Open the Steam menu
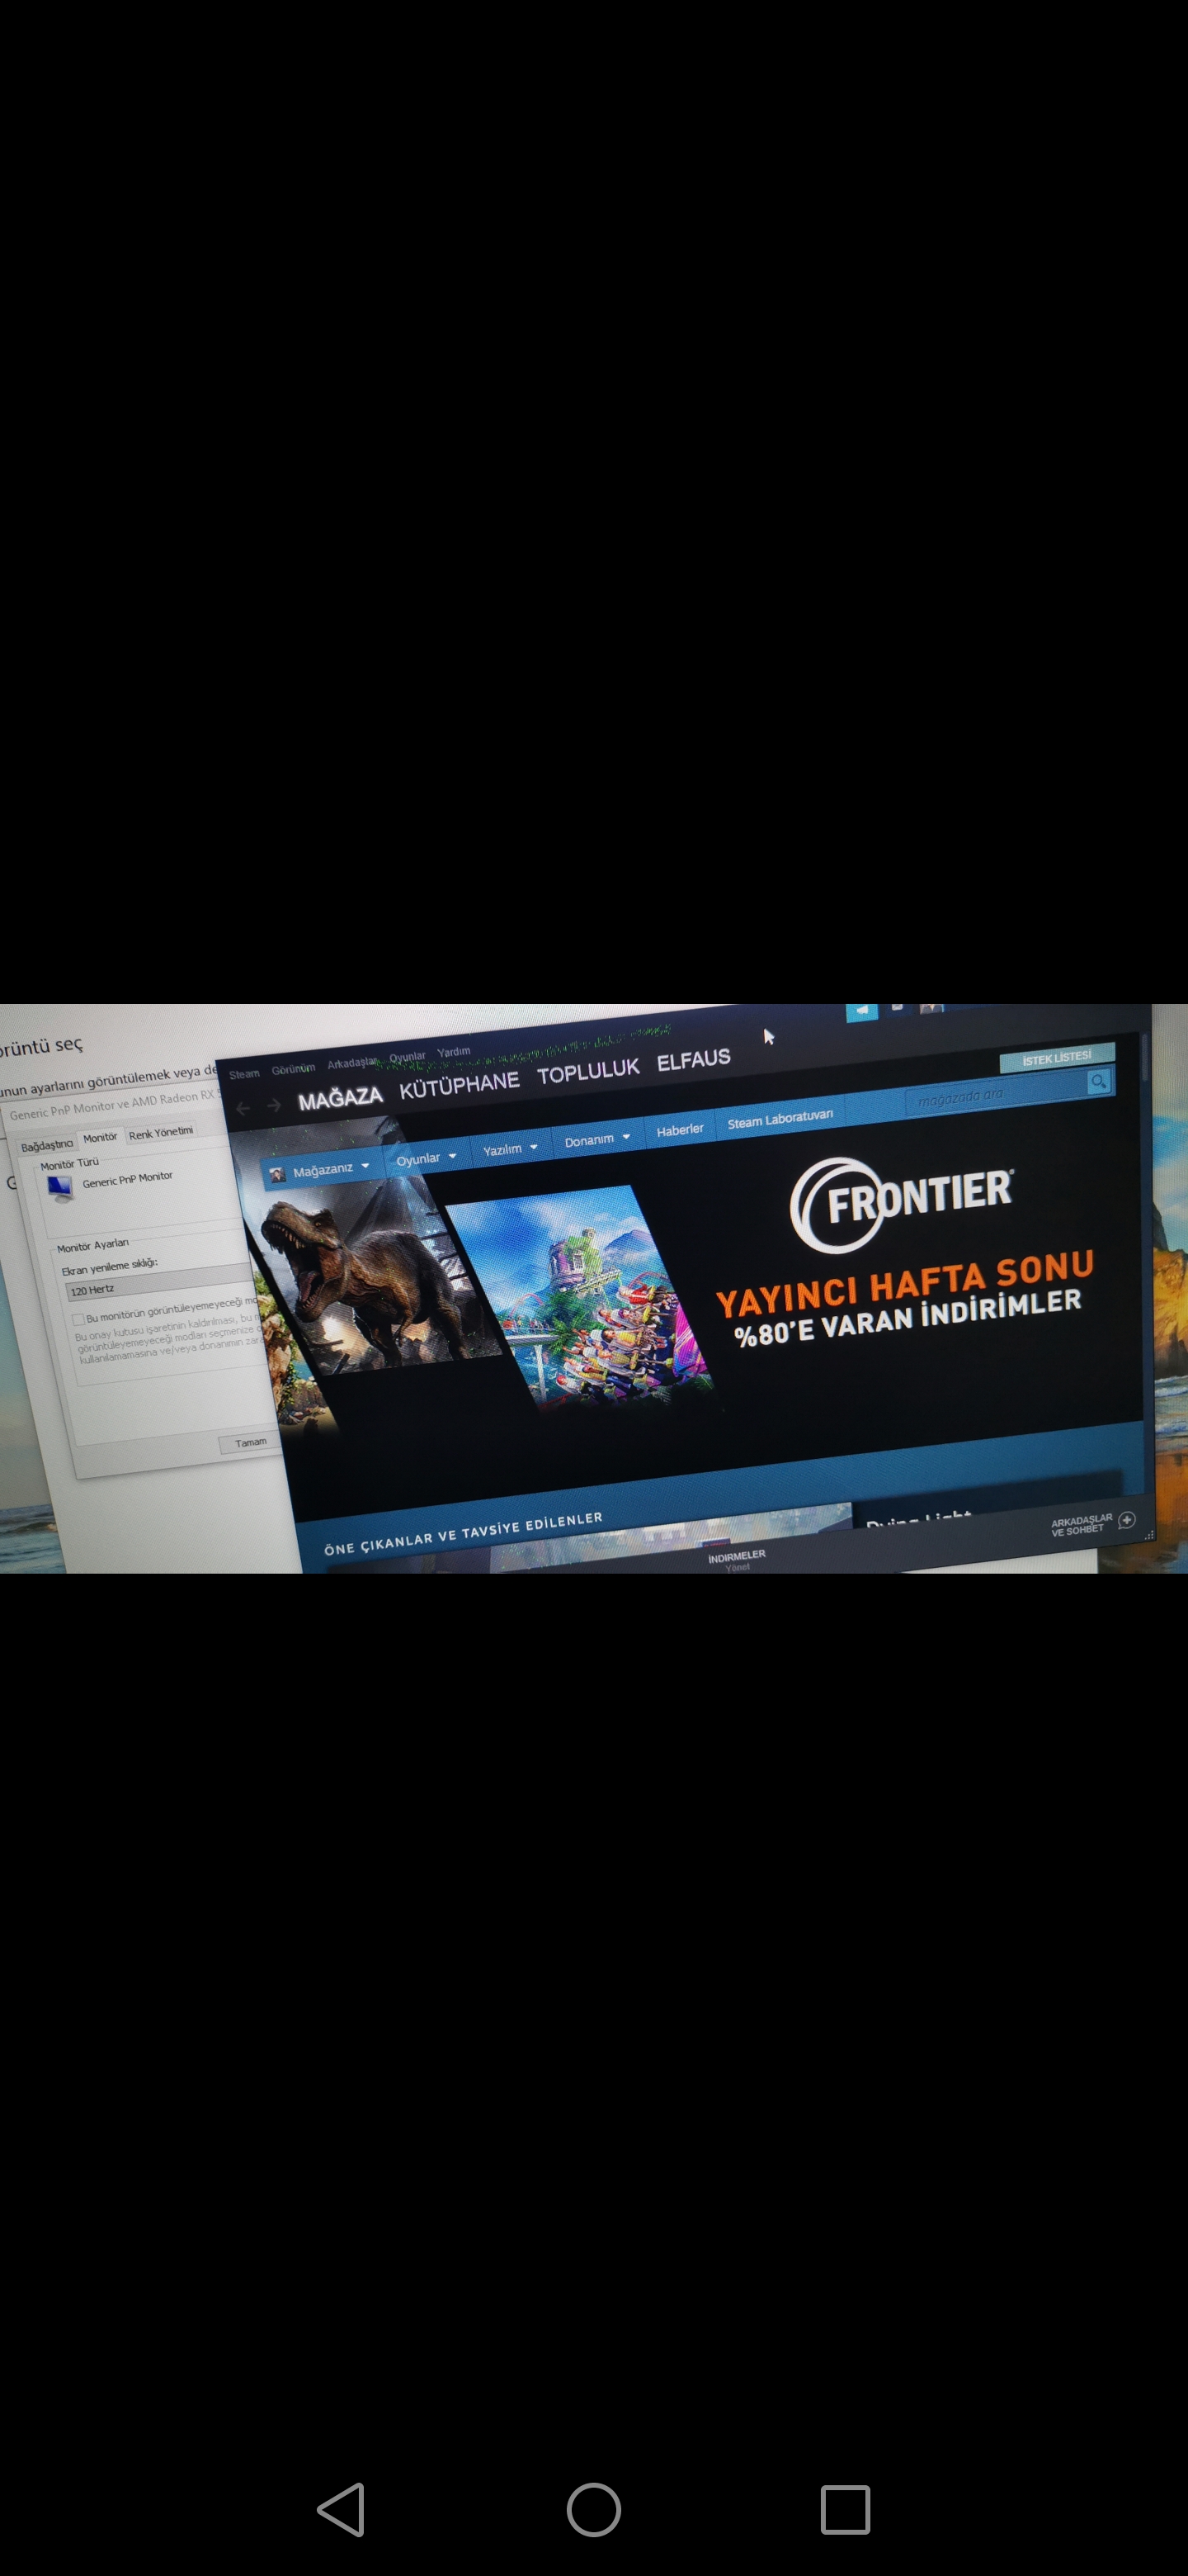The image size is (1188, 2576). tap(244, 1074)
